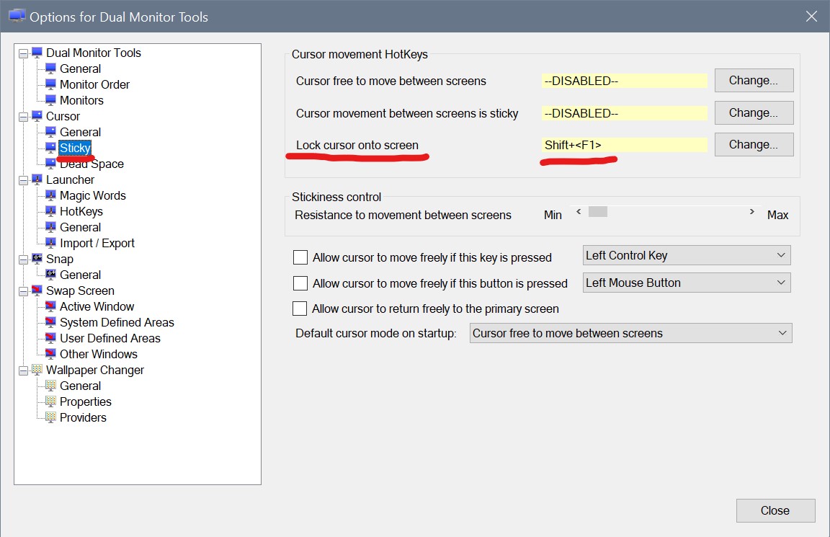Click the Launcher category icon
The width and height of the screenshot is (830, 537).
tap(37, 179)
